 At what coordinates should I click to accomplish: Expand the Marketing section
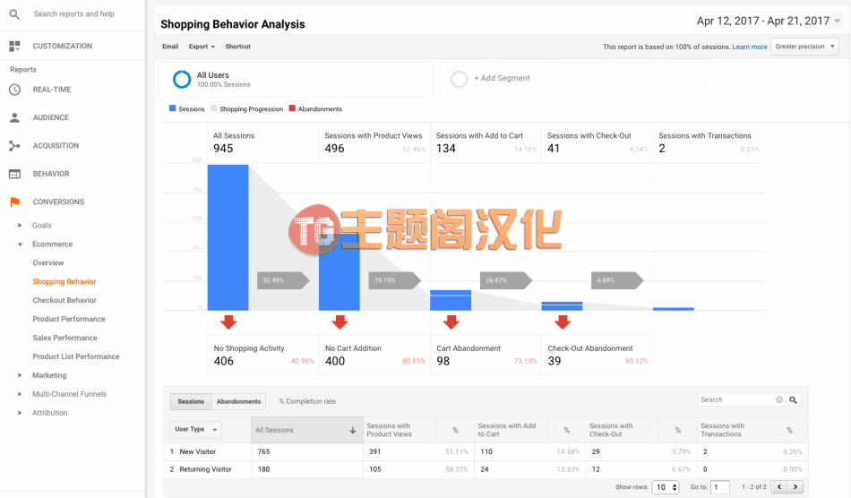click(20, 375)
